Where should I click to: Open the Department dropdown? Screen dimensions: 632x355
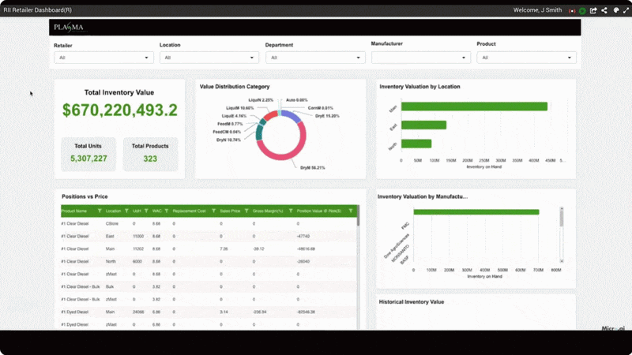coord(314,58)
